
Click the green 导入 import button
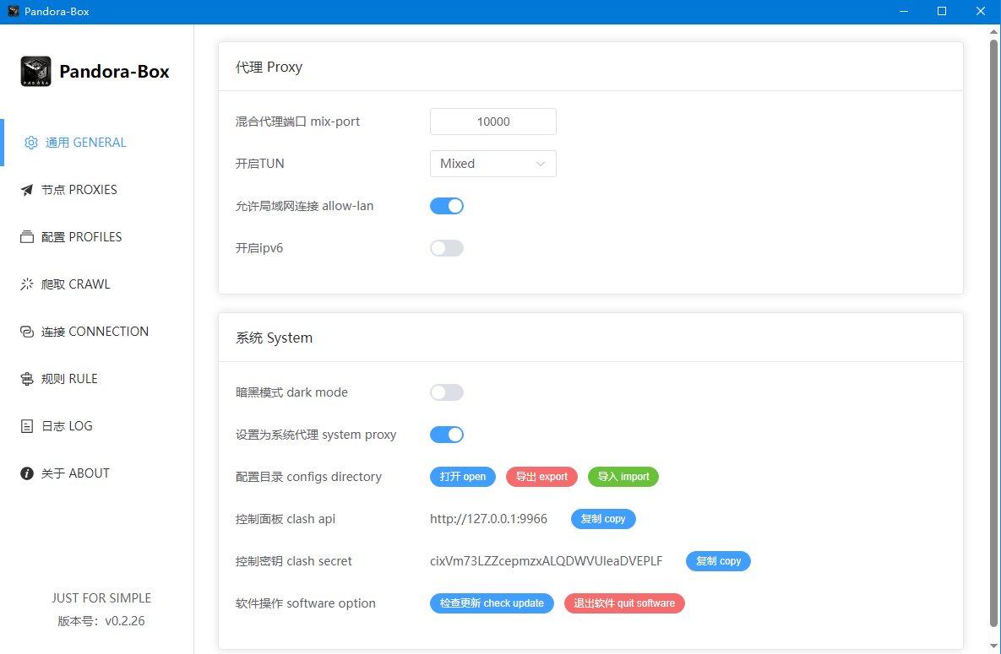point(623,477)
